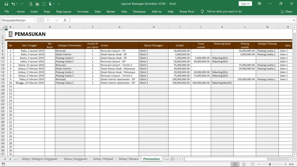Screen dimensions: 297x167
Task: Switch to Page Layout view
Action: click(244, 164)
